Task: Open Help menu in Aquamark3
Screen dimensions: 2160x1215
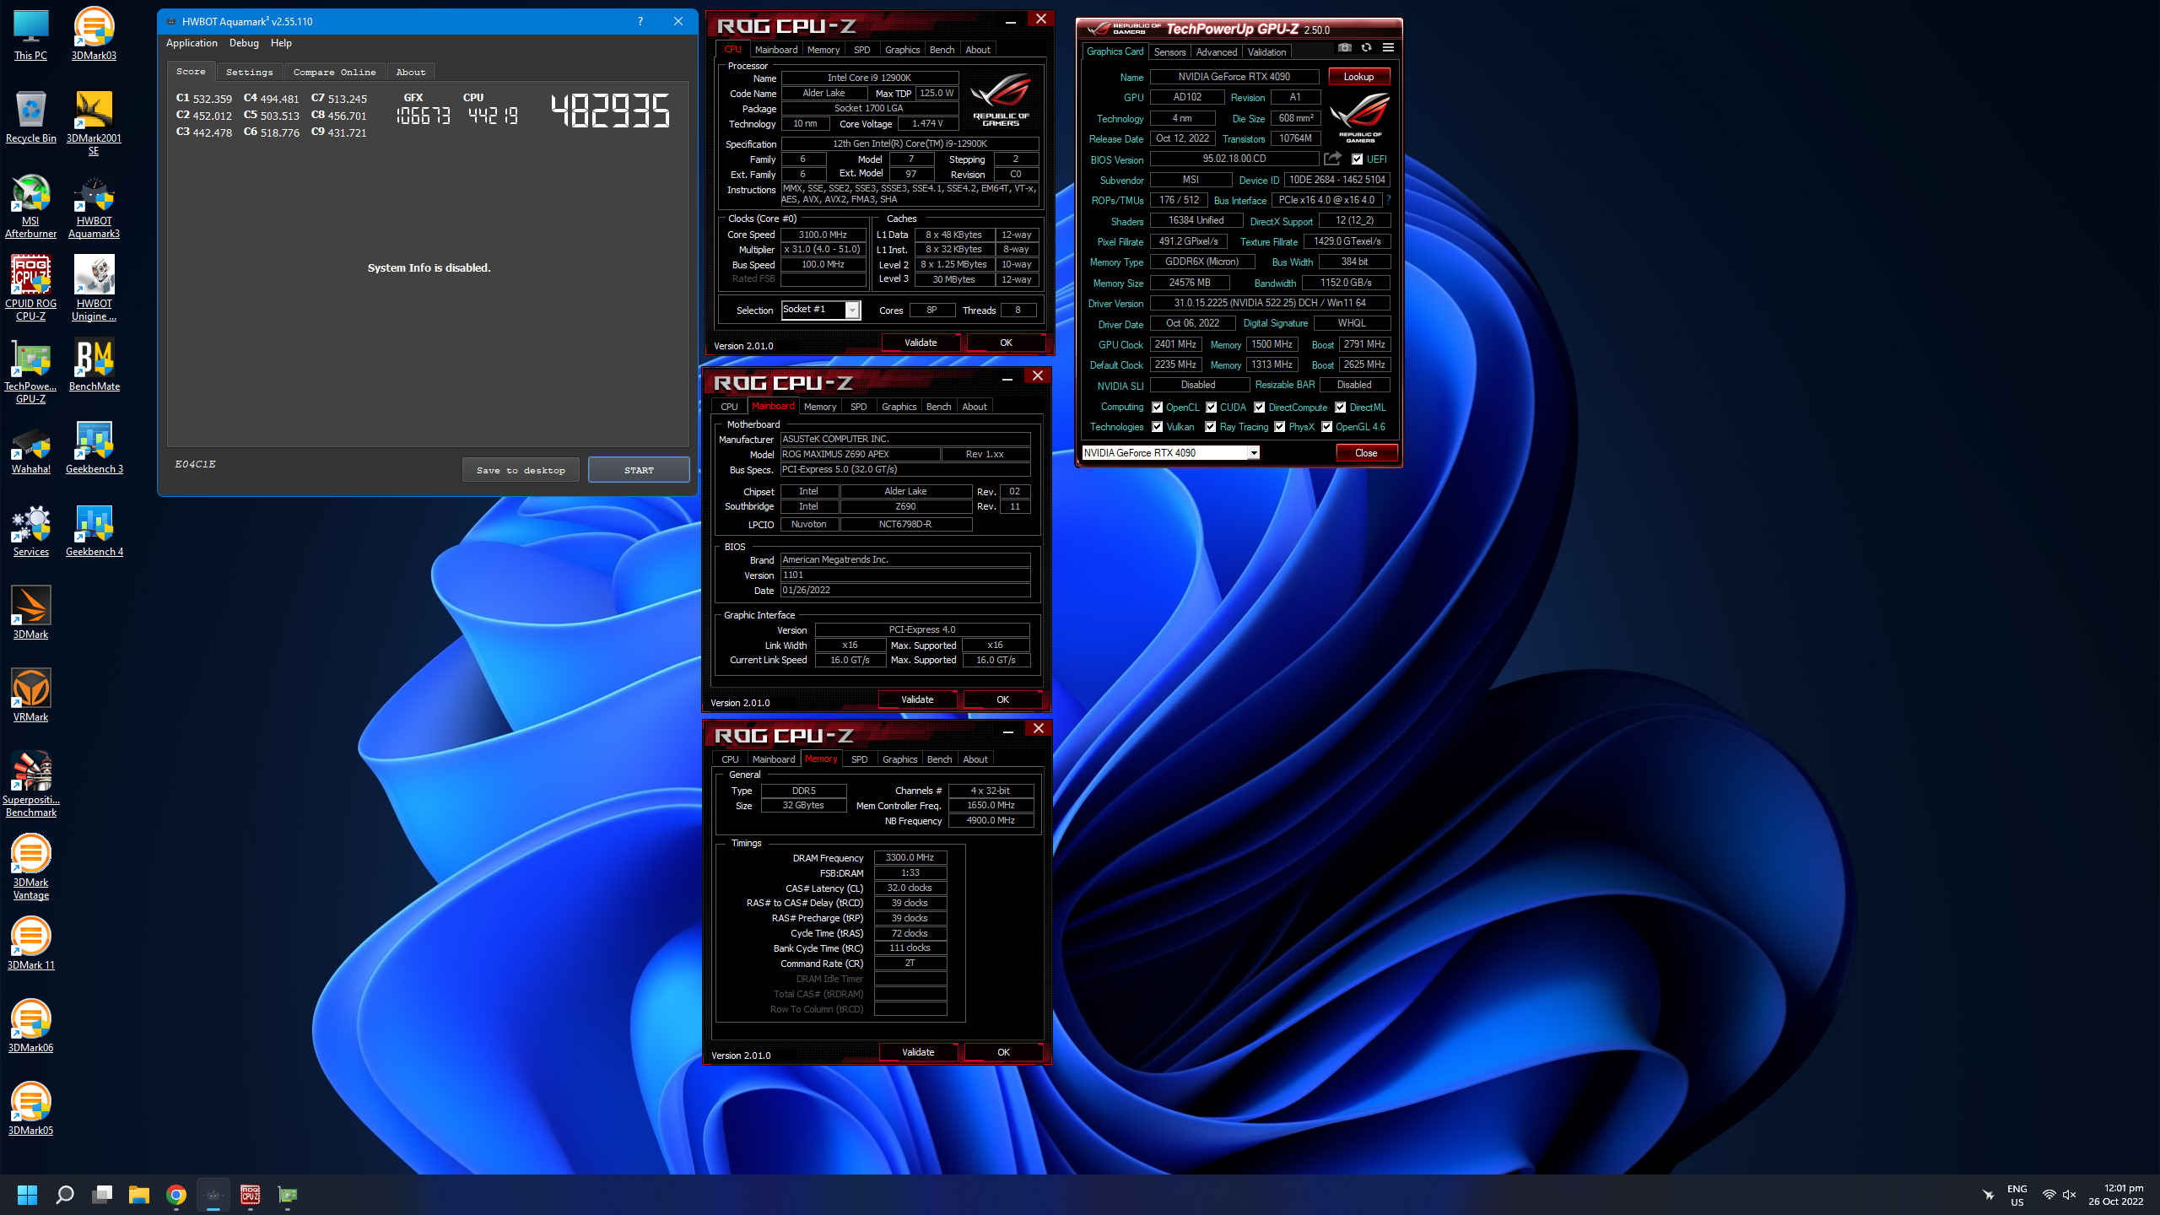Action: tap(281, 43)
